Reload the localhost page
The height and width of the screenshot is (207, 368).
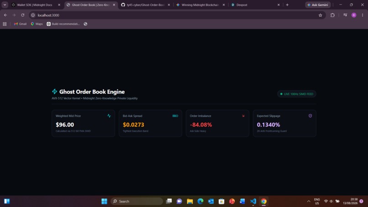pos(23,15)
